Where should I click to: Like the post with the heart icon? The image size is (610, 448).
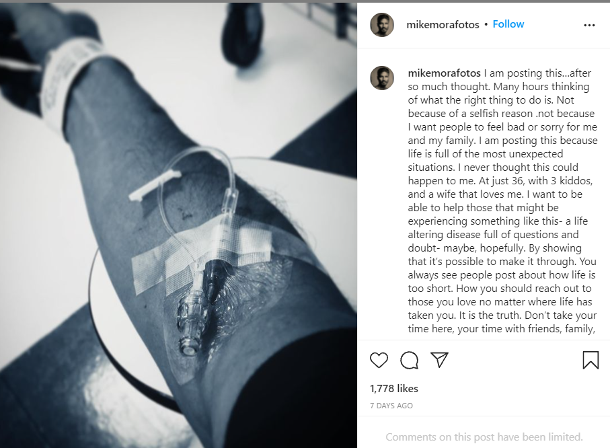379,360
